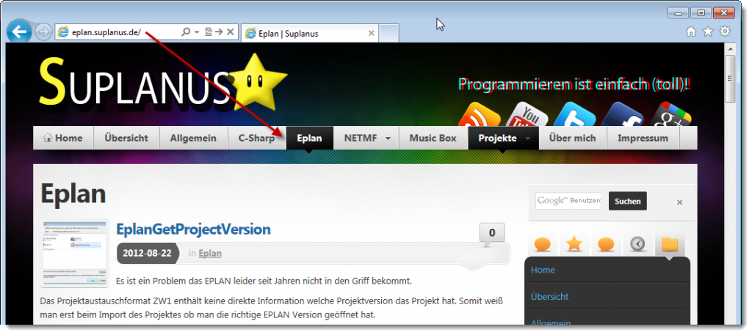Click the Facebook icon in header
Image resolution: width=752 pixels, height=335 pixels.
click(622, 116)
